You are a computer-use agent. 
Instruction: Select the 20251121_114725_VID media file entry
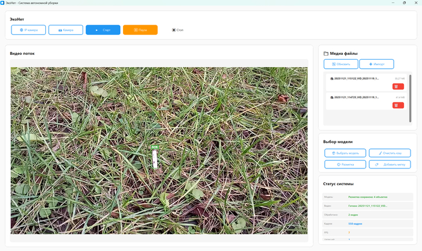coord(356,97)
